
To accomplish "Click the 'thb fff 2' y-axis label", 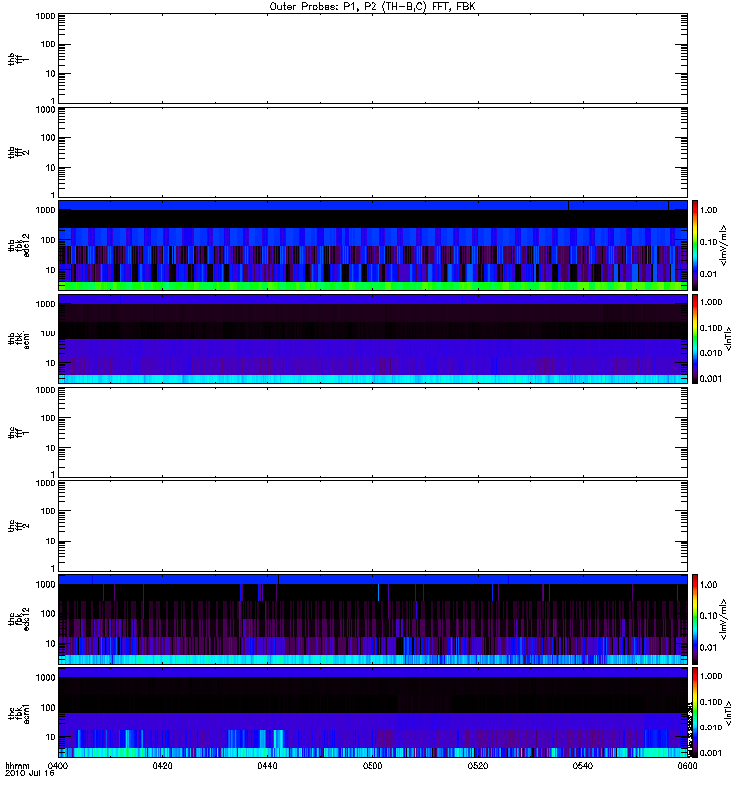I will [18, 153].
